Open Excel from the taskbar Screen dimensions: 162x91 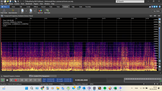(x=115, y=88)
